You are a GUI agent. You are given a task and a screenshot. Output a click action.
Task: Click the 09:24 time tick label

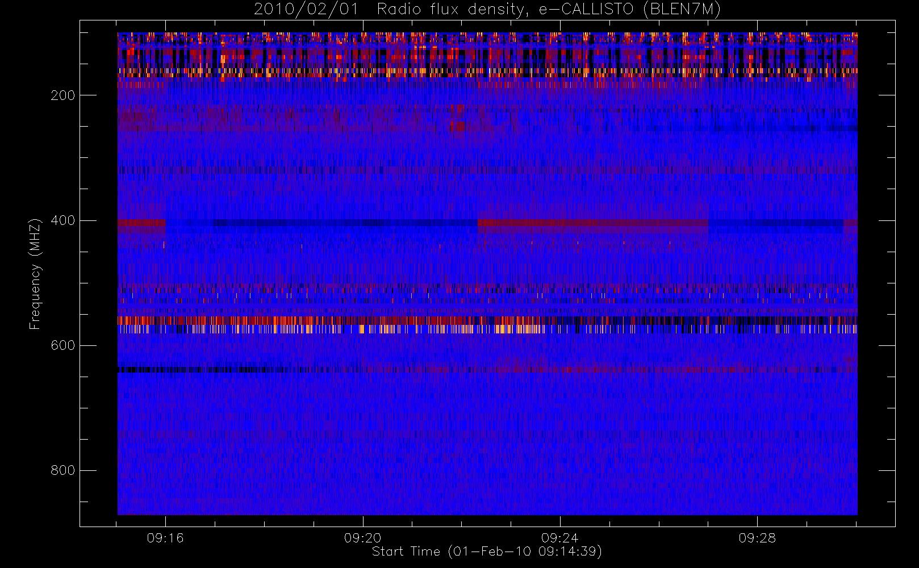click(560, 538)
